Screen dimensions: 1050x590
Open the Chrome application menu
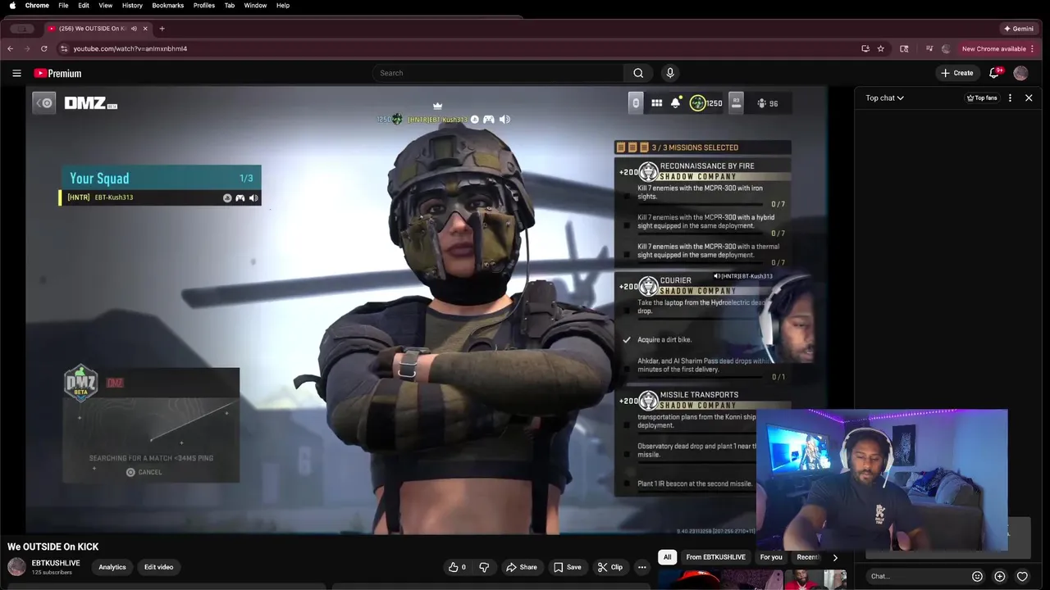[37, 6]
